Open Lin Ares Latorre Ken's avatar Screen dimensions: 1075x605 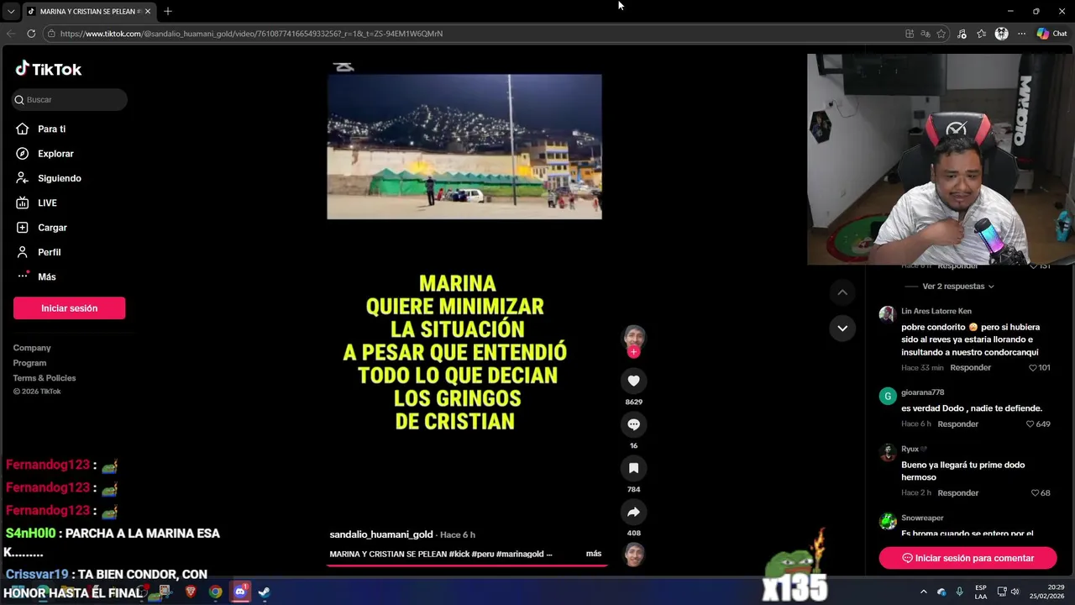pyautogui.click(x=887, y=314)
